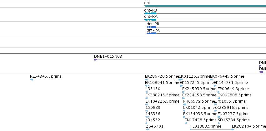Select the SD16784.5prime EST label
Screen dimensions: 266x131
234,120
